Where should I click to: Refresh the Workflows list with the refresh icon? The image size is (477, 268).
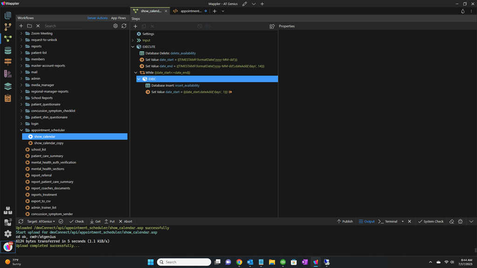pyautogui.click(x=124, y=26)
